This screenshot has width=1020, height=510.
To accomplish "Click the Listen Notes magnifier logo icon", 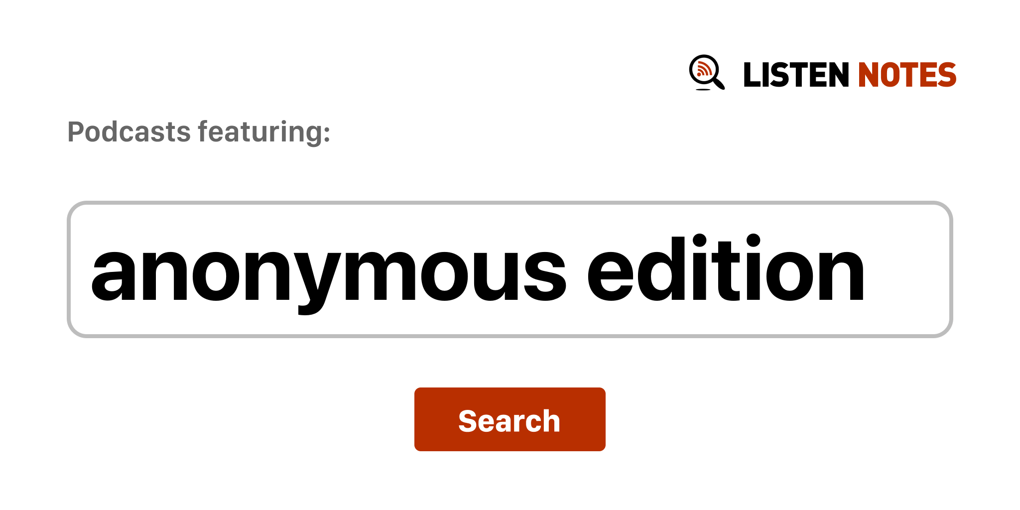I will tap(707, 73).
